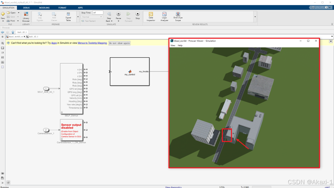Expand the Pause dropdown arrow
This screenshot has width=334, height=188.
(119, 21)
